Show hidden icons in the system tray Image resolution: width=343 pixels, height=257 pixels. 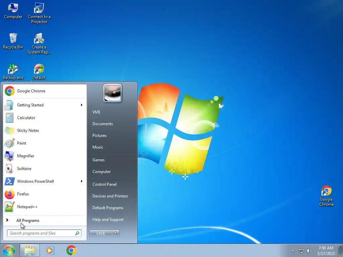[x=293, y=251]
